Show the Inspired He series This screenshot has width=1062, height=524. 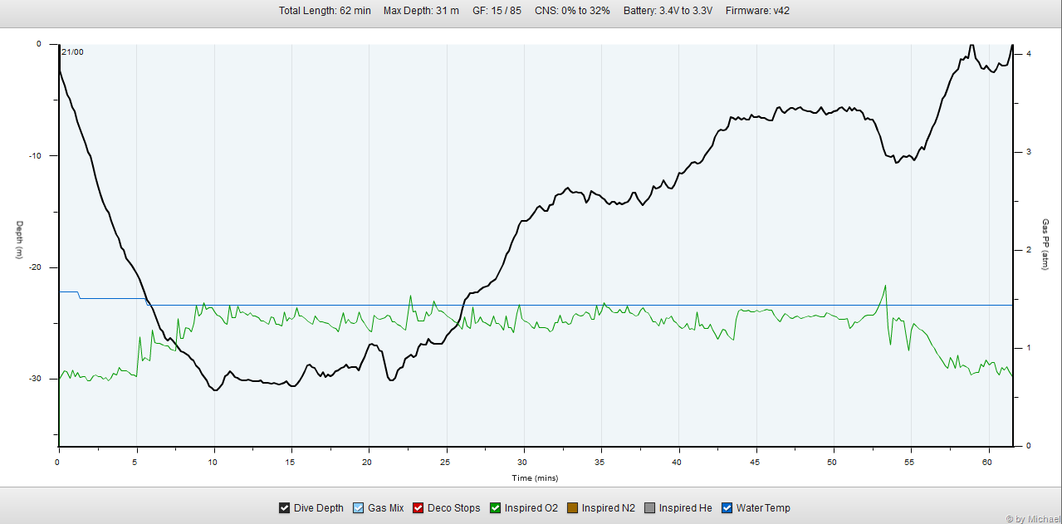click(x=650, y=508)
